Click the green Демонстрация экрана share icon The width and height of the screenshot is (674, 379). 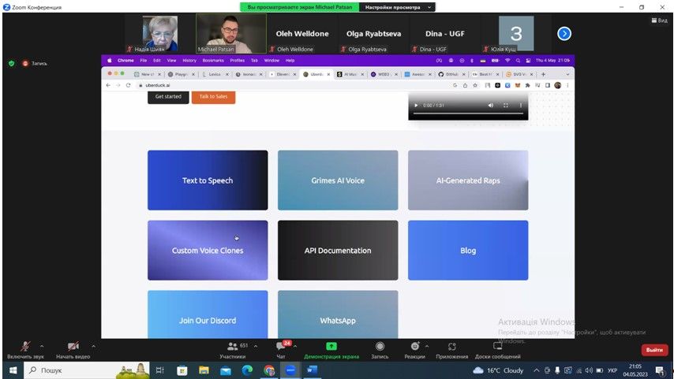pos(331,347)
